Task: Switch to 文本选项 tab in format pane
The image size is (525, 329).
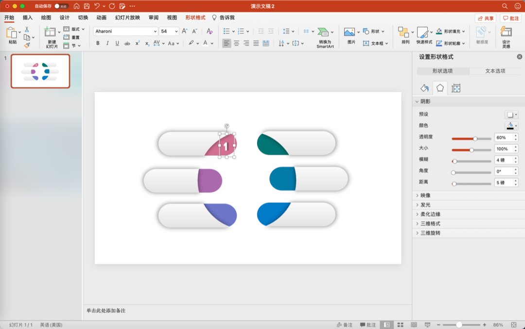Action: point(495,71)
